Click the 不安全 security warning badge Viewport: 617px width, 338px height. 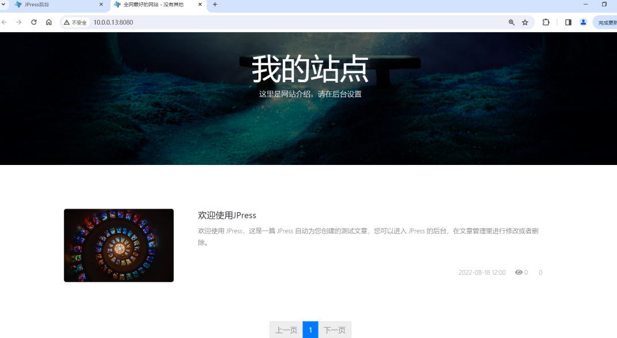coord(75,22)
